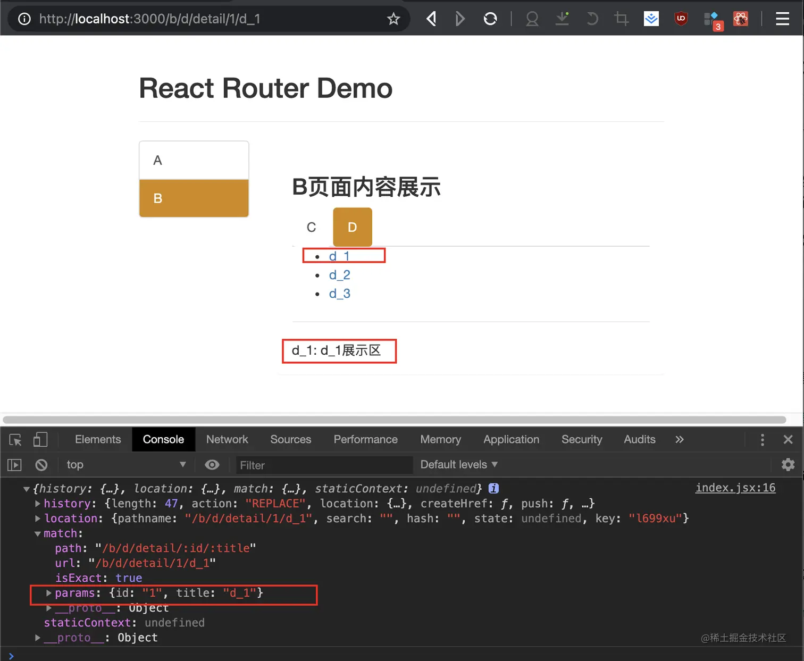Collapse the match property
804x661 pixels.
37,533
